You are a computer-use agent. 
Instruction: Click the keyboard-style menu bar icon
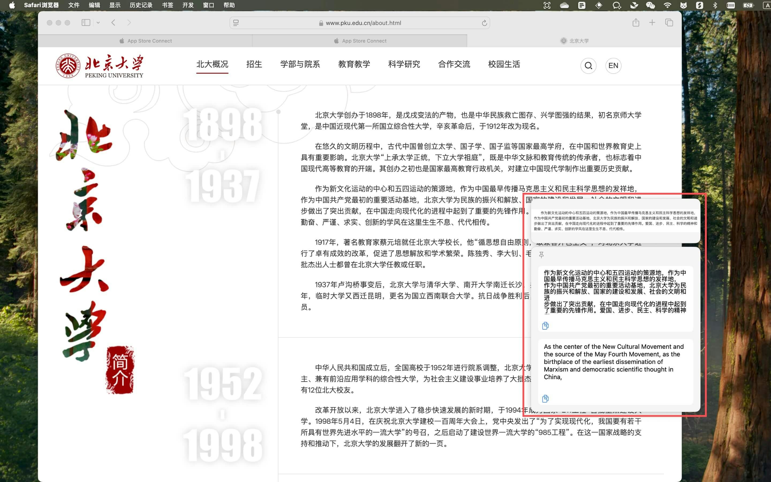pyautogui.click(x=731, y=5)
